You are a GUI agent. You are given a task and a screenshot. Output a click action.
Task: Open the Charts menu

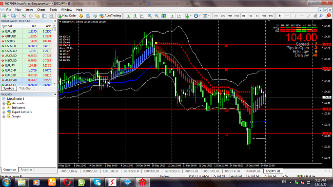(41, 10)
